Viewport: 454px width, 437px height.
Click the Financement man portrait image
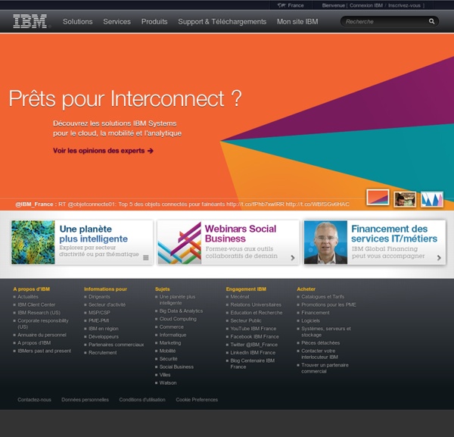pyautogui.click(x=325, y=242)
